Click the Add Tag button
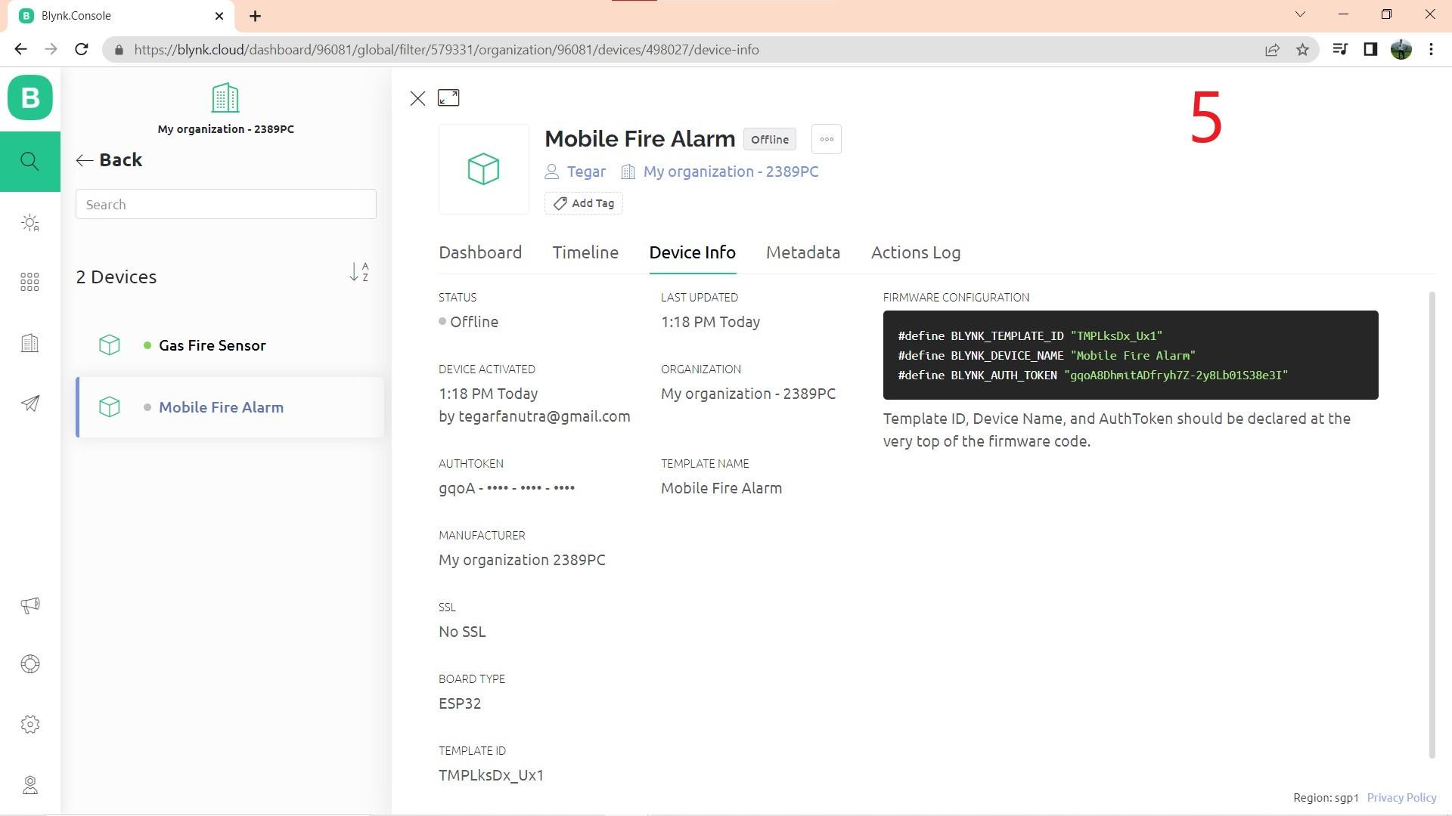This screenshot has width=1452, height=816. point(583,203)
